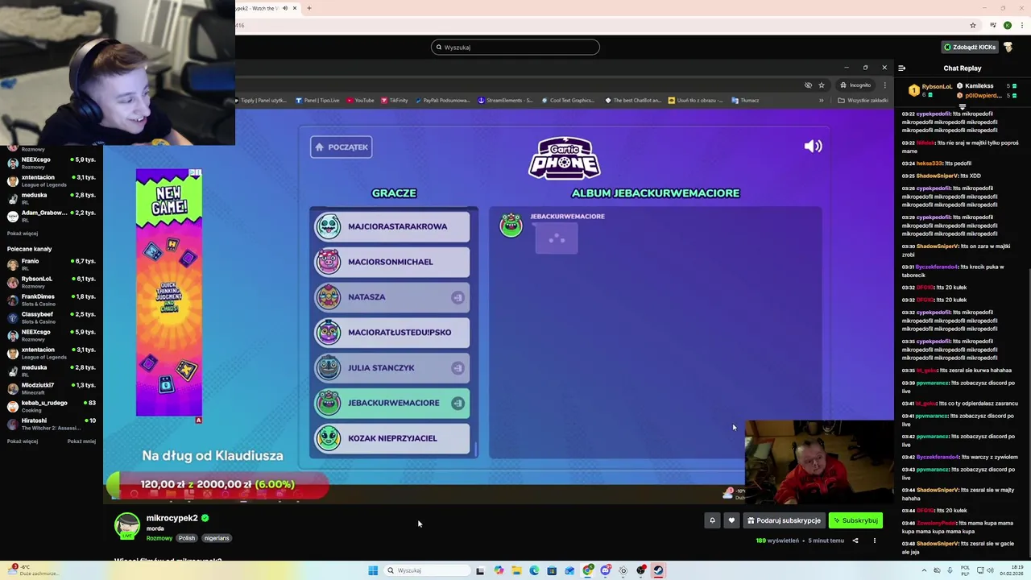Expand the bookmarks overflow chevron
Image resolution: width=1031 pixels, height=580 pixels.
point(821,101)
